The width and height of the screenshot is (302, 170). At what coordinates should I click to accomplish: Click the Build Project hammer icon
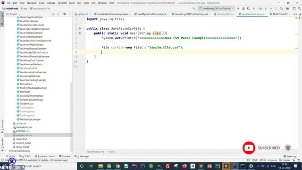tap(194, 8)
